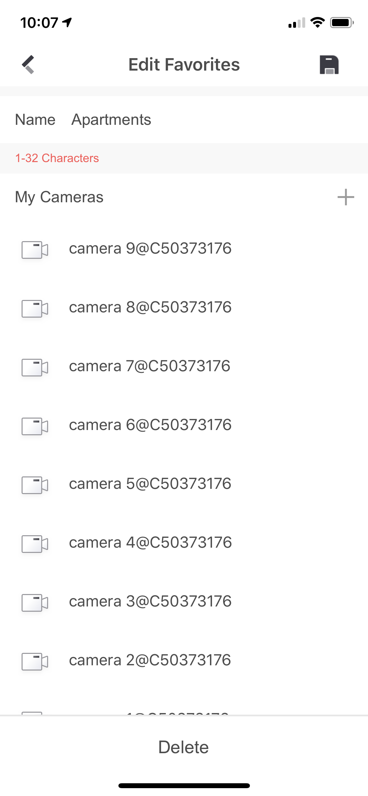Tap the camera 9 video icon
This screenshot has width=368, height=796.
click(x=35, y=250)
